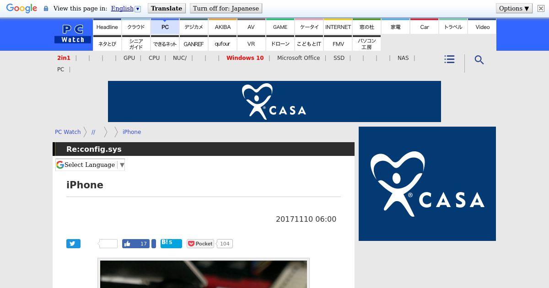The width and height of the screenshot is (549, 288).
Task: Open the English language dropdown
Action: coord(126,8)
